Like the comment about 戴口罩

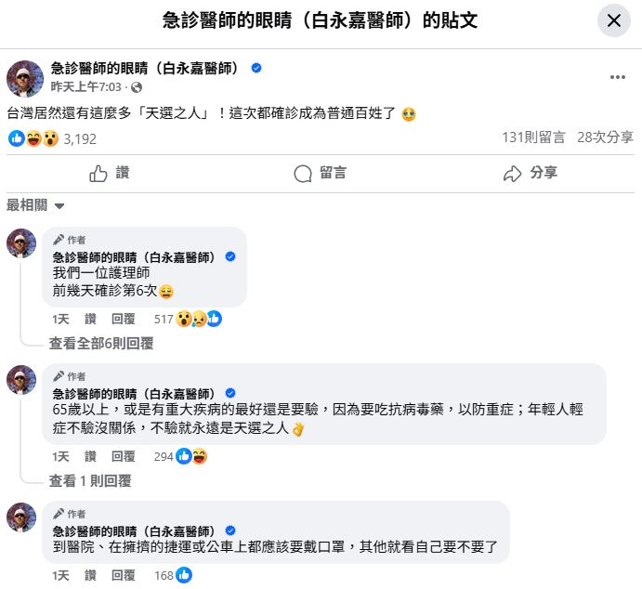point(91,575)
